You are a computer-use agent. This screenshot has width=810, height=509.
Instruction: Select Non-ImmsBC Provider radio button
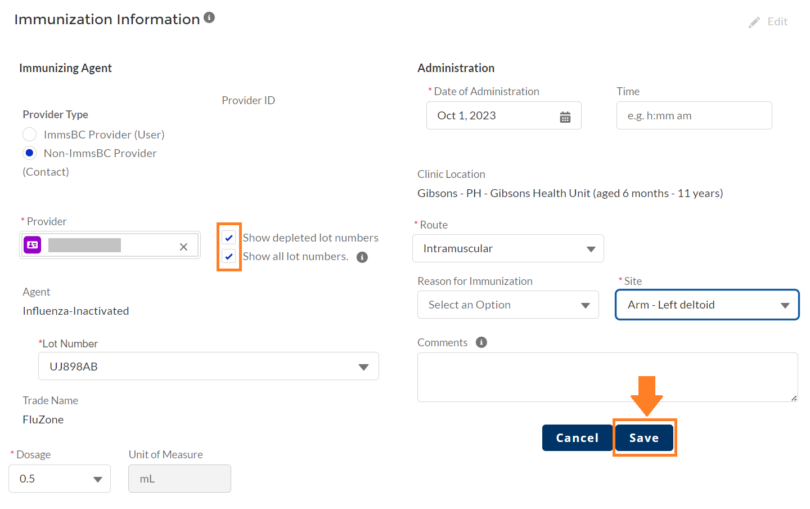coord(30,153)
